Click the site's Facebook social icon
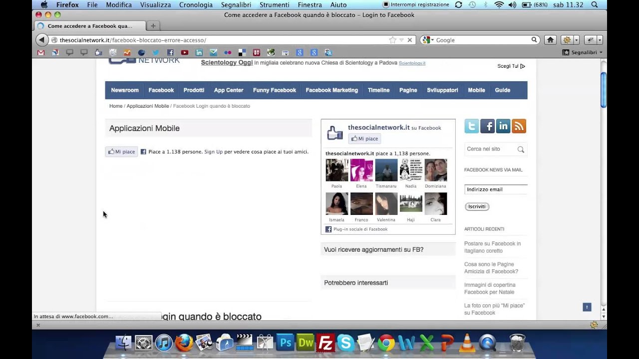This screenshot has width=639, height=359. tap(487, 126)
